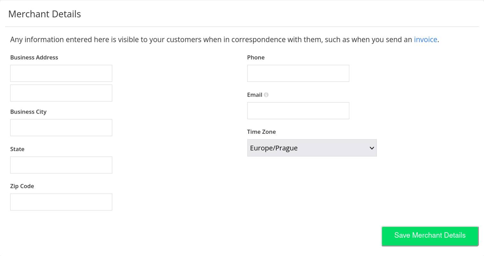The width and height of the screenshot is (484, 256).
Task: Select the second Business Address line
Action: 61,93
